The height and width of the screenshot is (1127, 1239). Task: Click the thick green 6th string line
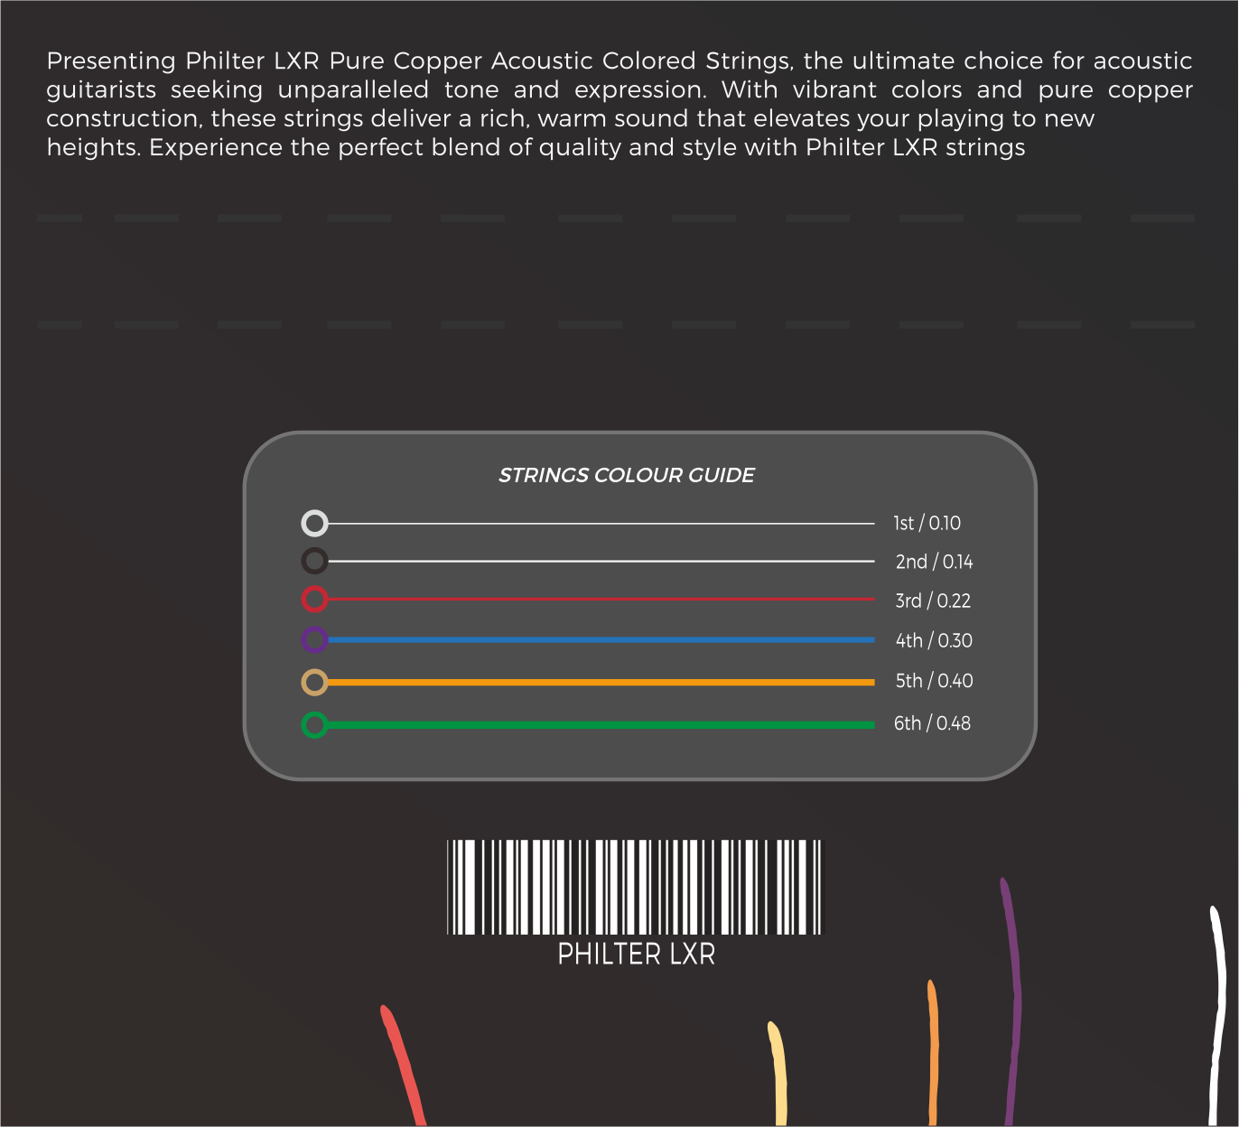pyautogui.click(x=601, y=724)
